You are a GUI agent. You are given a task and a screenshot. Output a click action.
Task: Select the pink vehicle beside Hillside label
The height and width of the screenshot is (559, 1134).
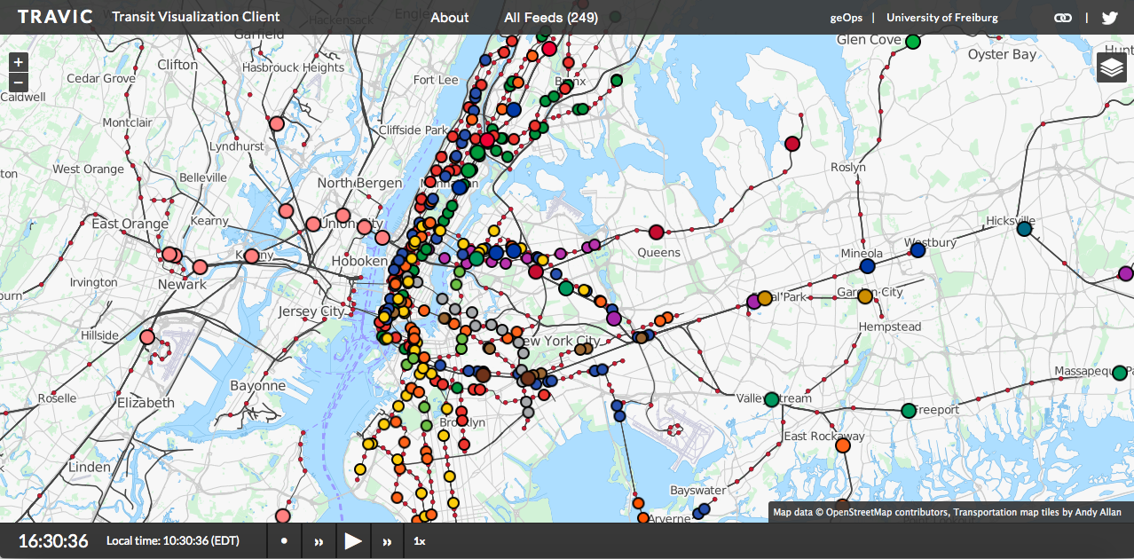tap(147, 337)
